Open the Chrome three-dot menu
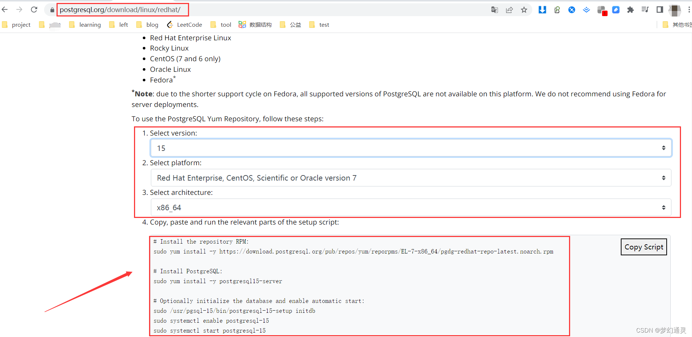692x337 pixels. pyautogui.click(x=689, y=10)
